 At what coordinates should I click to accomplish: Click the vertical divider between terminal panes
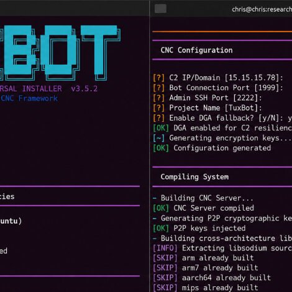(150, 146)
